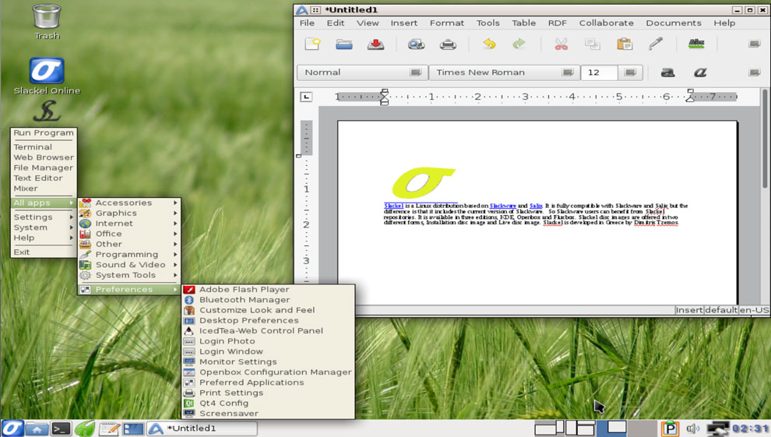Click the Slackel link at paragraph start
The width and height of the screenshot is (771, 437).
[393, 206]
